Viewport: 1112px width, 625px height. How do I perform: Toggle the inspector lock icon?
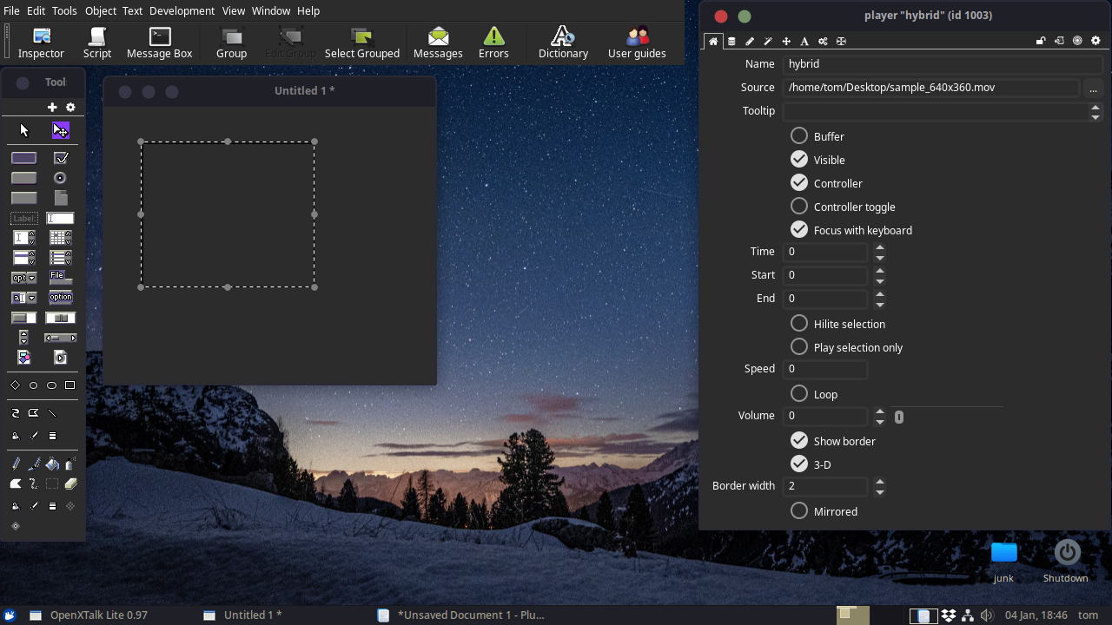coord(1041,41)
